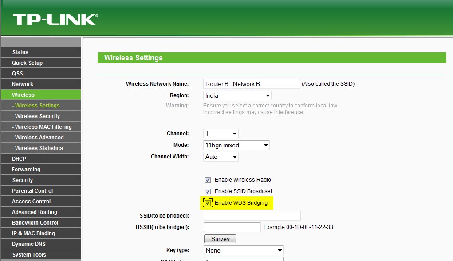Toggle the Enable SSID Broadcast checkbox
The image size is (453, 261).
pos(208,192)
